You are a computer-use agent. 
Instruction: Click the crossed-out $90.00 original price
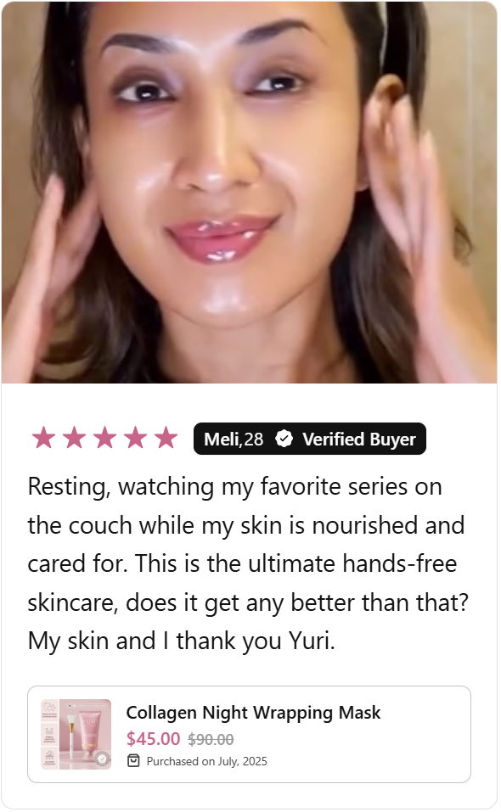click(x=211, y=740)
